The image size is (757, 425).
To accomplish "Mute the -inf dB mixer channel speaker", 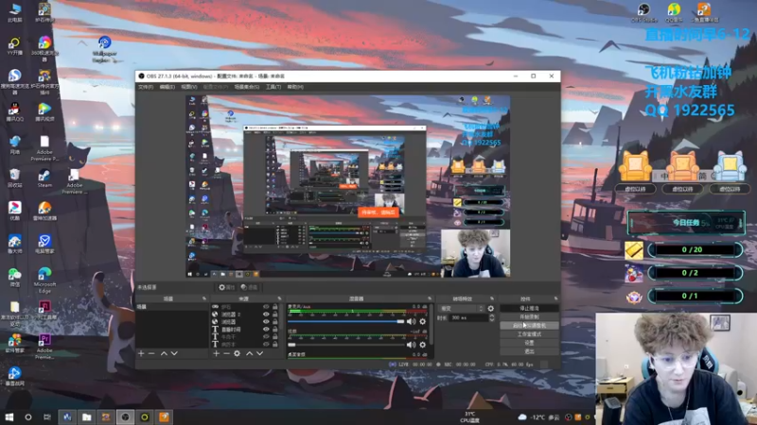I will click(411, 345).
